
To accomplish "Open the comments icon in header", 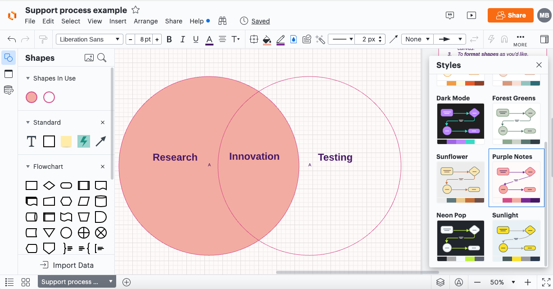I will tap(449, 15).
